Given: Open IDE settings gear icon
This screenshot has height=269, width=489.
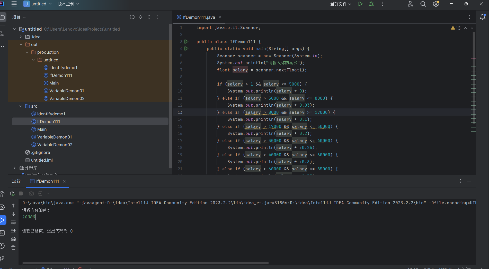Looking at the screenshot, I should click(436, 4).
